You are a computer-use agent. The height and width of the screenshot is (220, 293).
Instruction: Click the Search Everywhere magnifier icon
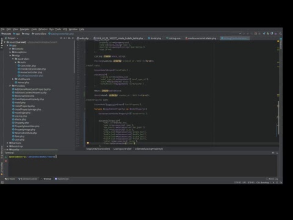(280, 34)
